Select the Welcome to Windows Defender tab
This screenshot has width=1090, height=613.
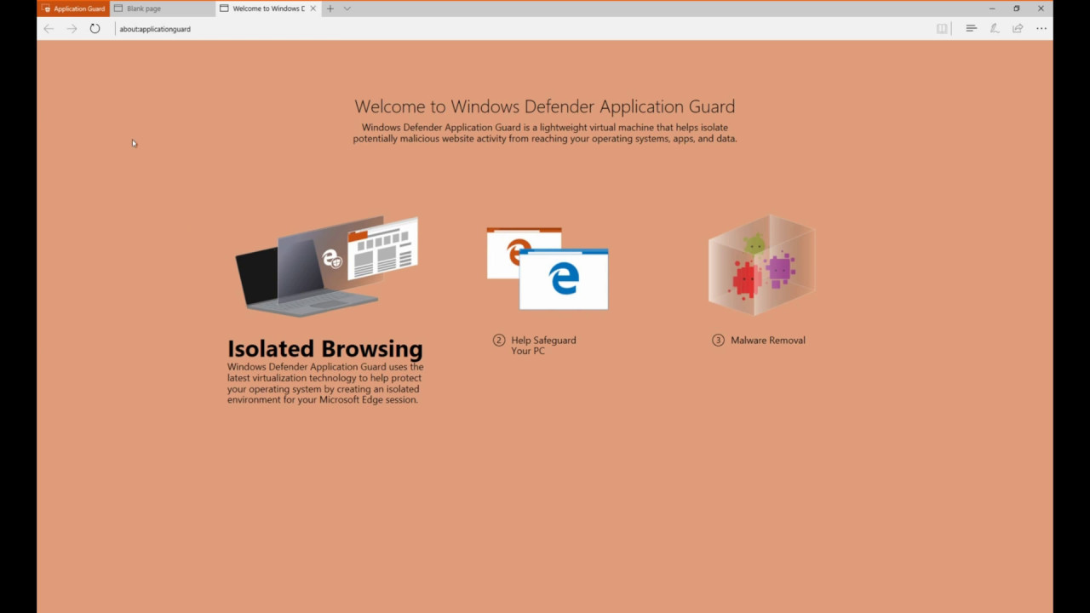point(262,9)
